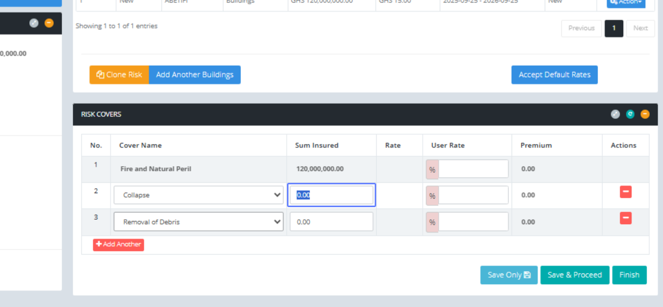Click Save Only button
The height and width of the screenshot is (307, 663).
coord(509,275)
